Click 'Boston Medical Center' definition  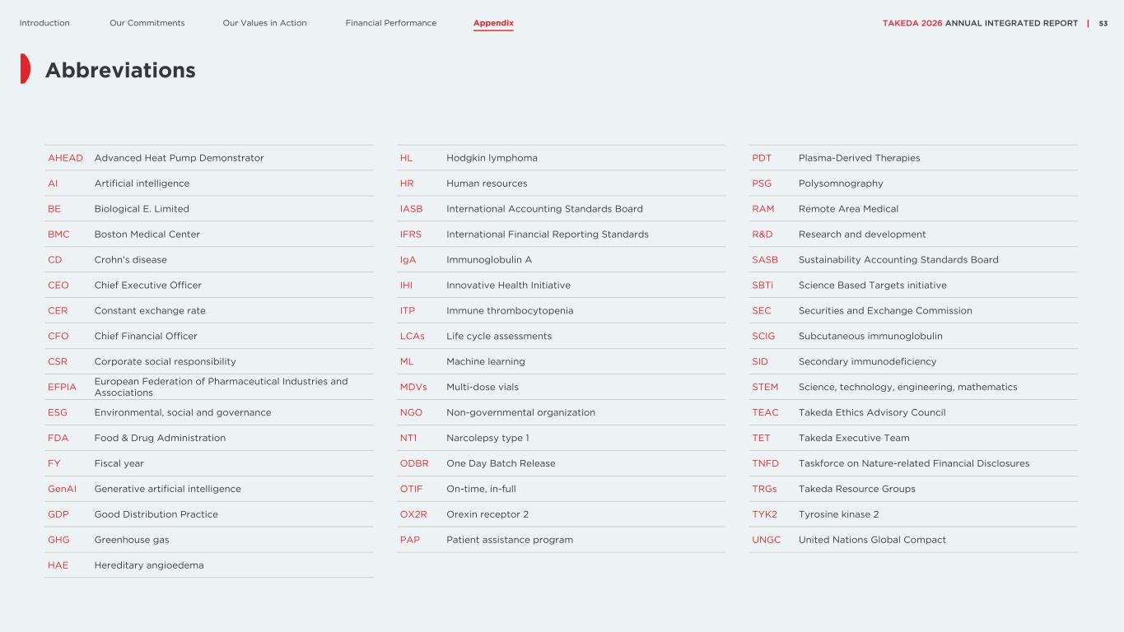click(147, 235)
